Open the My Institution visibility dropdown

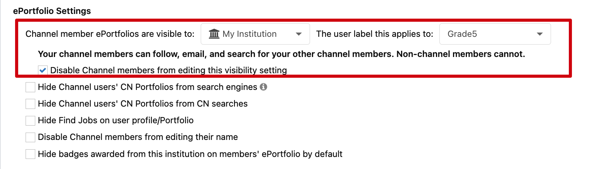(255, 34)
